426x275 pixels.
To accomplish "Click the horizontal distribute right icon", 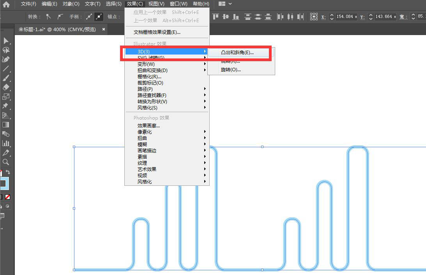I will click(300, 17).
